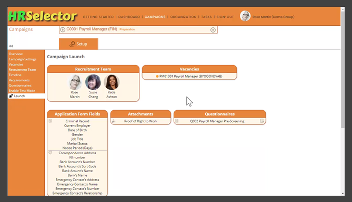The width and height of the screenshot is (352, 202).
Task: Expand the campaign selector down arrow
Action: tap(63, 29)
